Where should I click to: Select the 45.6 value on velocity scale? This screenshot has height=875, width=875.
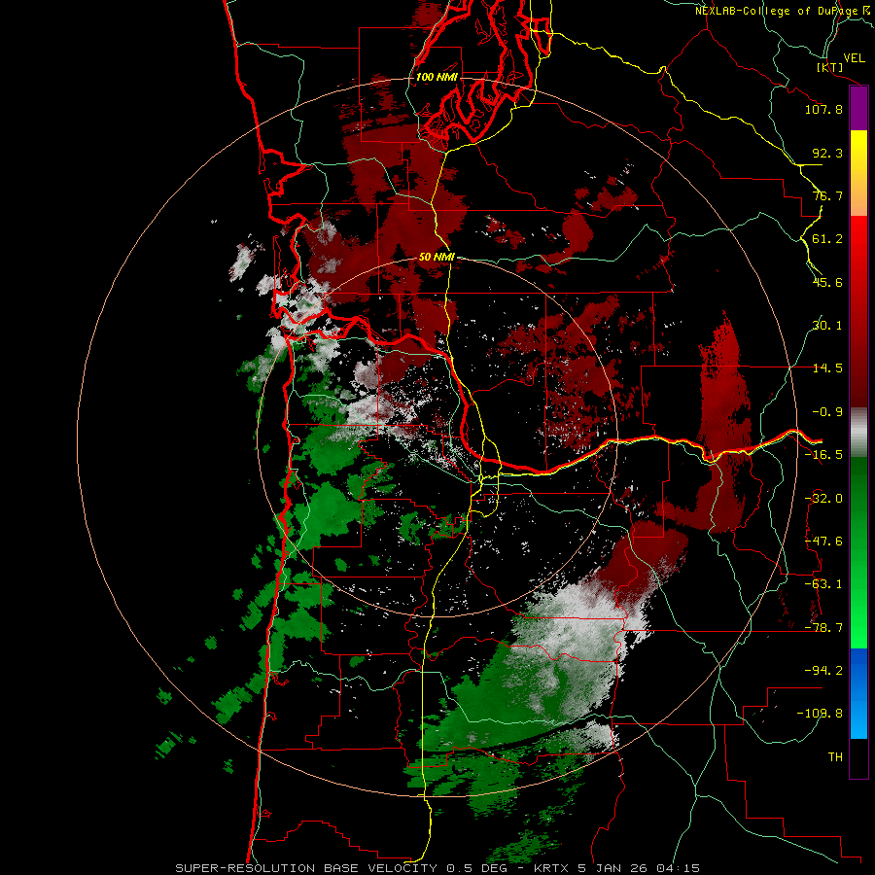pyautogui.click(x=827, y=282)
